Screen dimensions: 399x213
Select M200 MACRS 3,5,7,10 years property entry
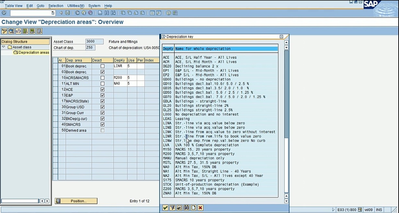coord(220,154)
